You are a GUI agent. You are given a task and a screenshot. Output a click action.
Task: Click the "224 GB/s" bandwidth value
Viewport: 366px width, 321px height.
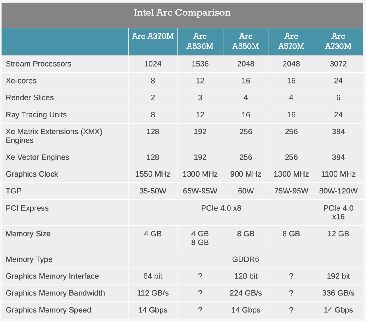click(246, 293)
